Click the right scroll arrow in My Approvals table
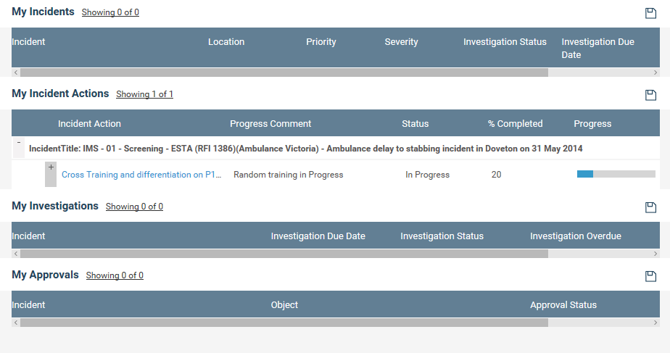This screenshot has width=670, height=353. coord(655,323)
